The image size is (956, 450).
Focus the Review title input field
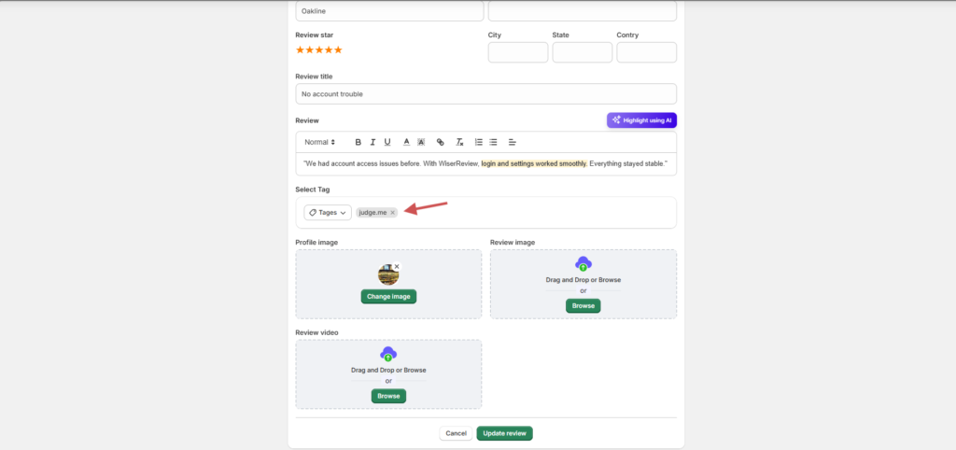(x=485, y=94)
